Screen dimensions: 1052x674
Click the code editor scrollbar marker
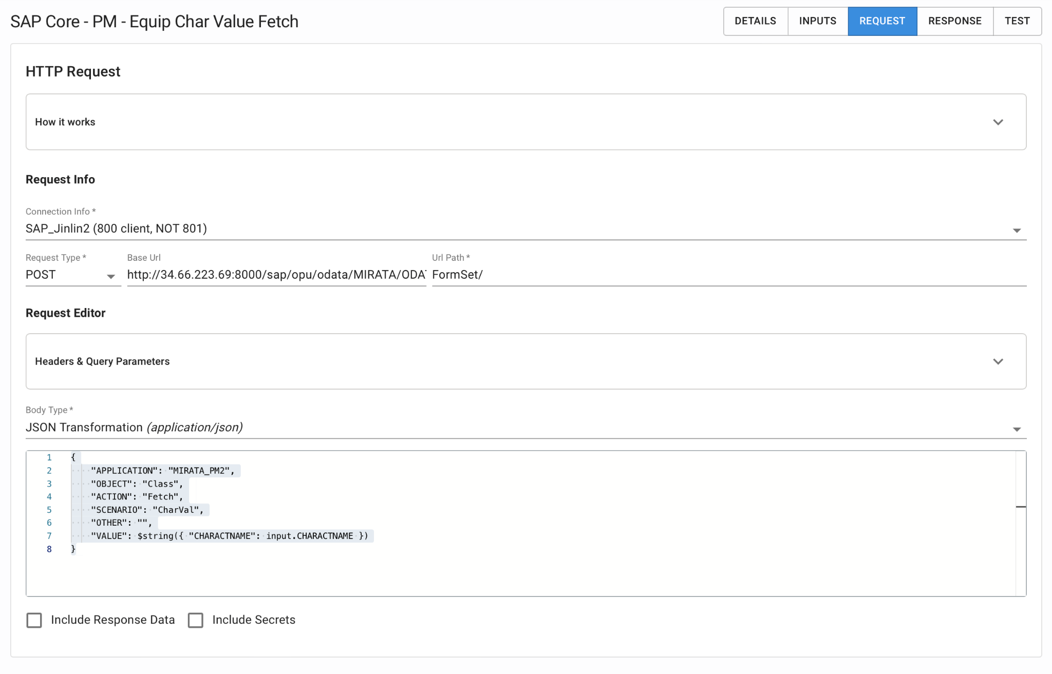tap(1021, 507)
